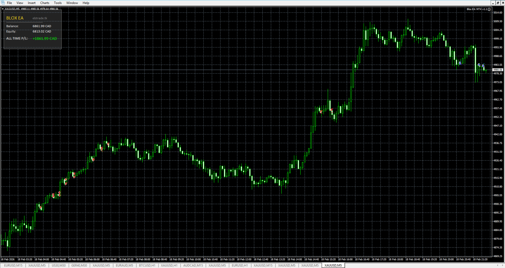Screen dimensions: 505x268
Task: Open the Tools menu
Action: click(58, 3)
